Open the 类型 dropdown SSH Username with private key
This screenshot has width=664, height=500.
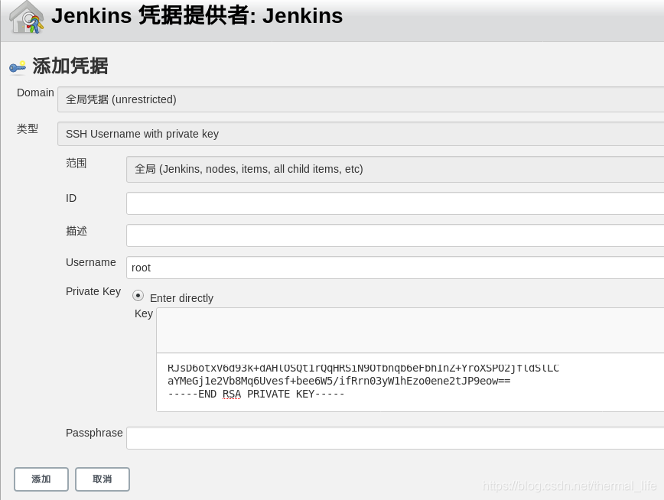(x=360, y=134)
